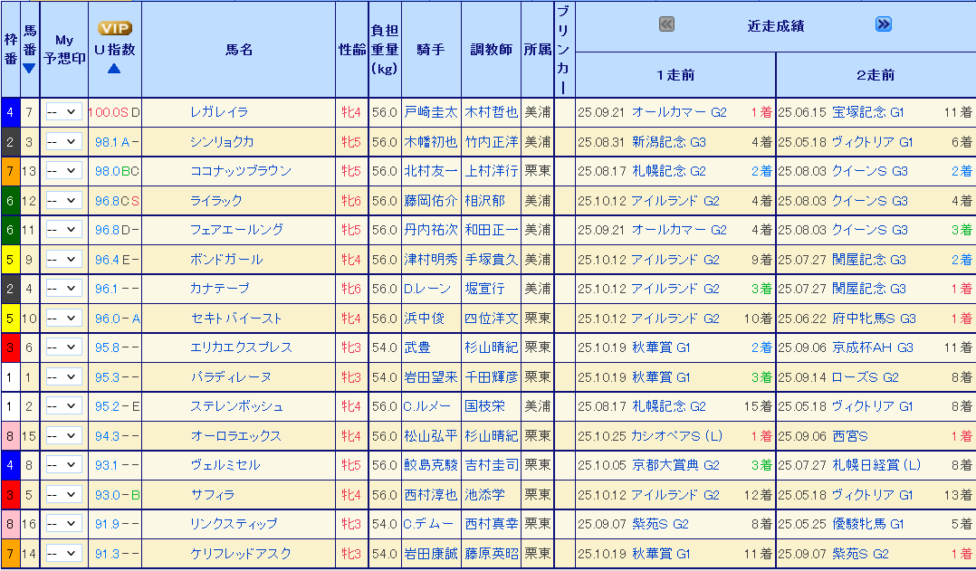Open horse link ステレンボッシュ
This screenshot has width=976, height=571.
click(236, 406)
